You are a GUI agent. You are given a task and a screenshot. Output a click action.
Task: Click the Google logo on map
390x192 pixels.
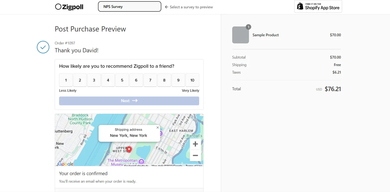[66, 164]
